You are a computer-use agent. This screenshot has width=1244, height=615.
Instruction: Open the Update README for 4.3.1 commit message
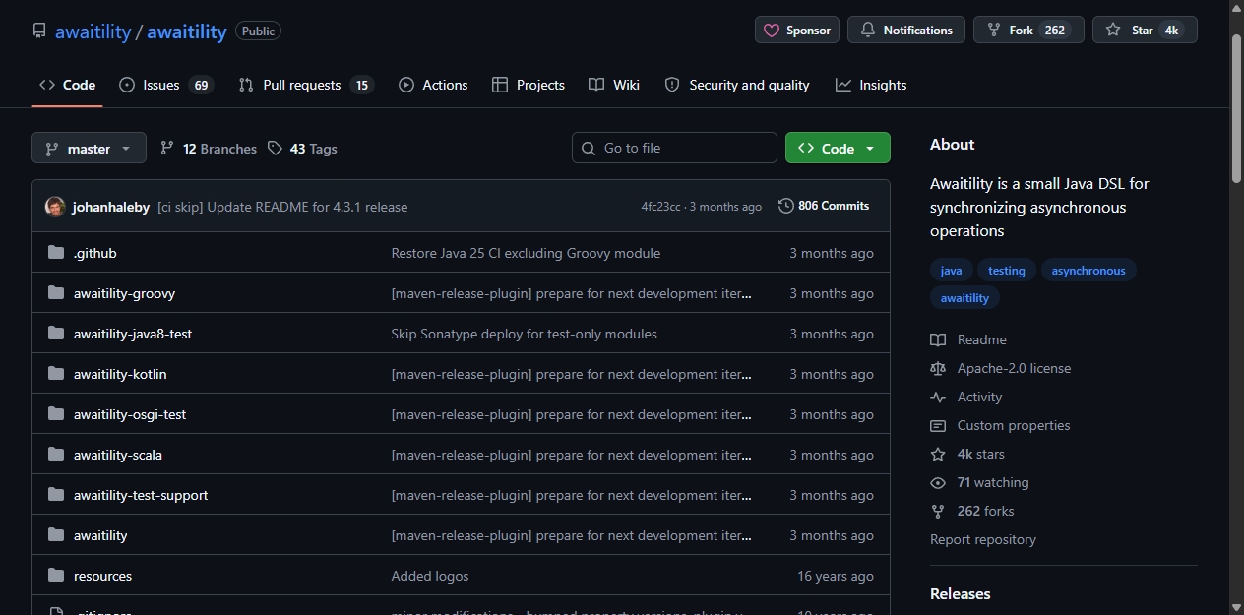coord(282,207)
